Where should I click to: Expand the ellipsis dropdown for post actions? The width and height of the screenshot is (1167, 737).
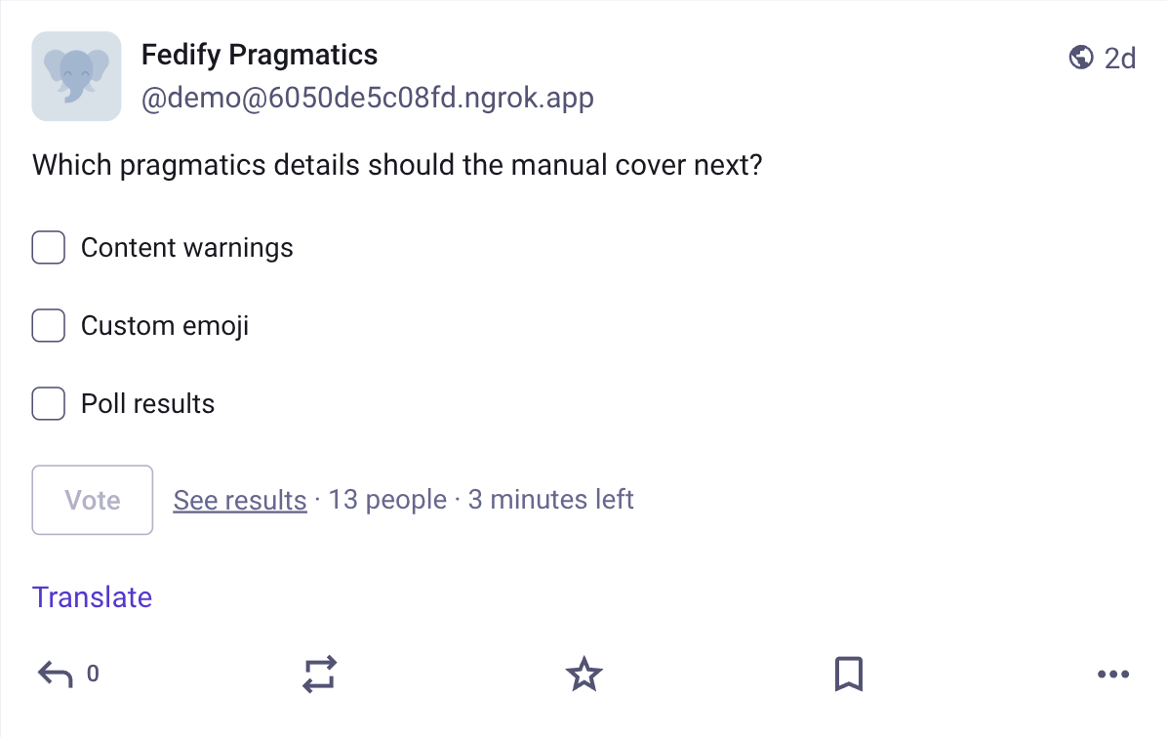coord(1113,674)
